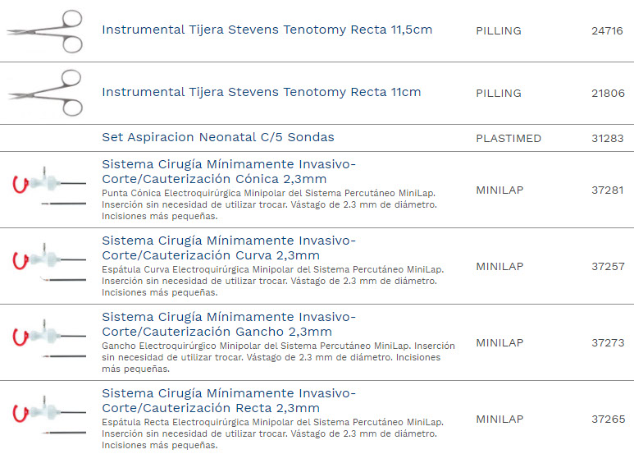The image size is (634, 454).
Task: Click product code 31283
Action: tap(608, 138)
